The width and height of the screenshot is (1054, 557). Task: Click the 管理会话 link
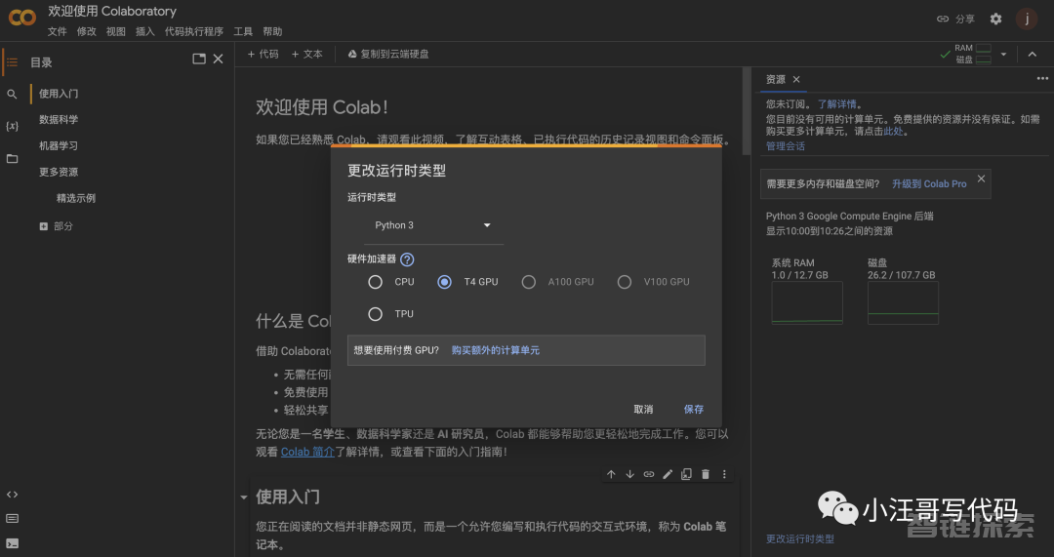pos(785,145)
